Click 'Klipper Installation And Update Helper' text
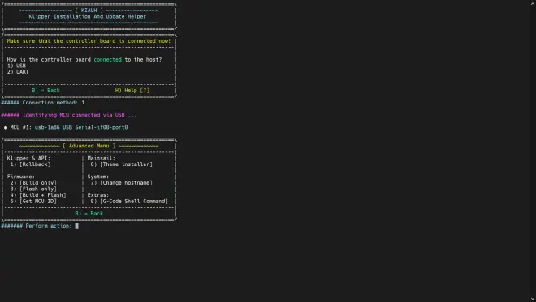The height and width of the screenshot is (302, 536). point(88,16)
